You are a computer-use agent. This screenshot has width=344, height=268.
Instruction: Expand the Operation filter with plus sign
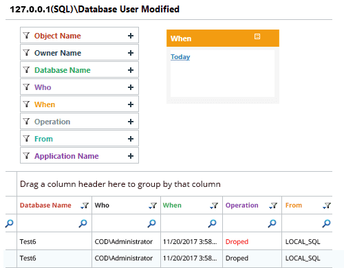(x=131, y=122)
